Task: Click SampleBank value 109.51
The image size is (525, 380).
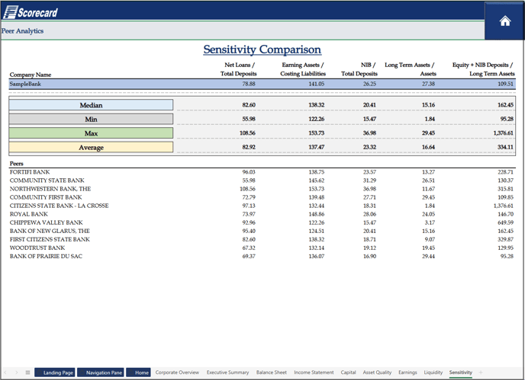Action: tap(505, 84)
